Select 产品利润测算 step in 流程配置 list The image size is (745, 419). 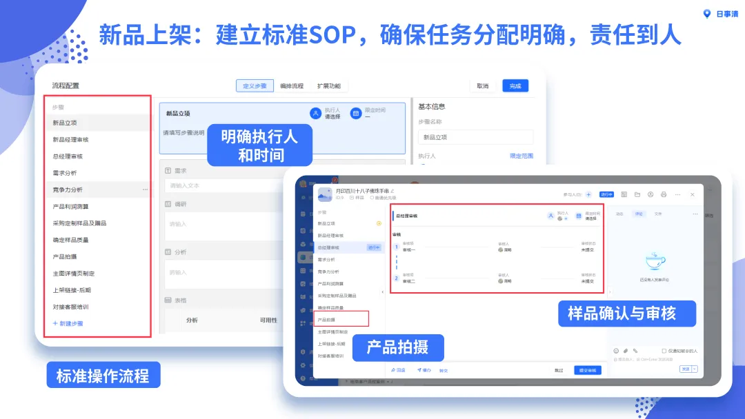click(97, 207)
